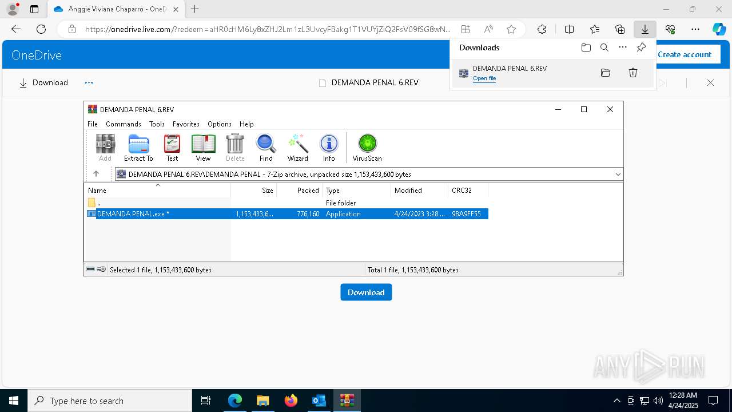The width and height of the screenshot is (732, 412).
Task: Click the Delete trash toolbar icon
Action: click(235, 148)
